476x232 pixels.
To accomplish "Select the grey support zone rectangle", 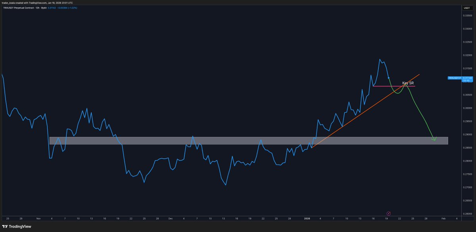I will [249, 141].
